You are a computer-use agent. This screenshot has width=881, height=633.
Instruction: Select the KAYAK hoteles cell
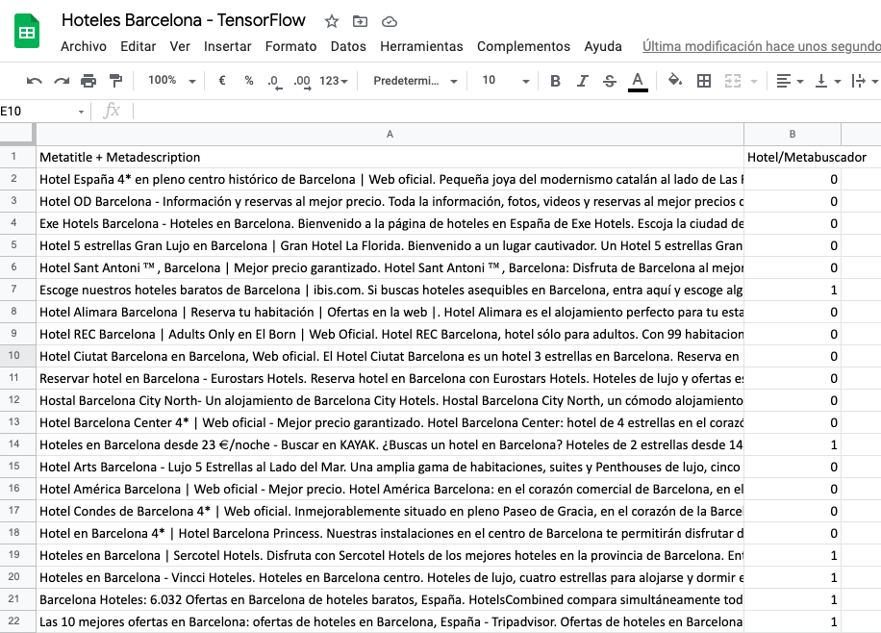point(390,444)
